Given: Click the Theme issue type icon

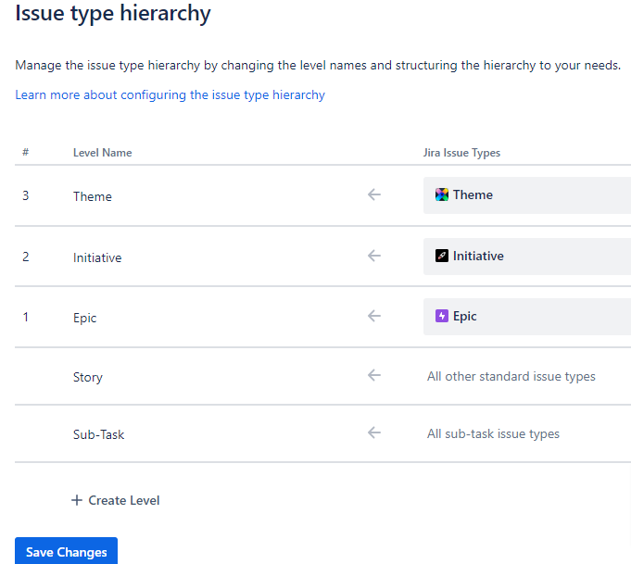Looking at the screenshot, I should click(x=442, y=194).
